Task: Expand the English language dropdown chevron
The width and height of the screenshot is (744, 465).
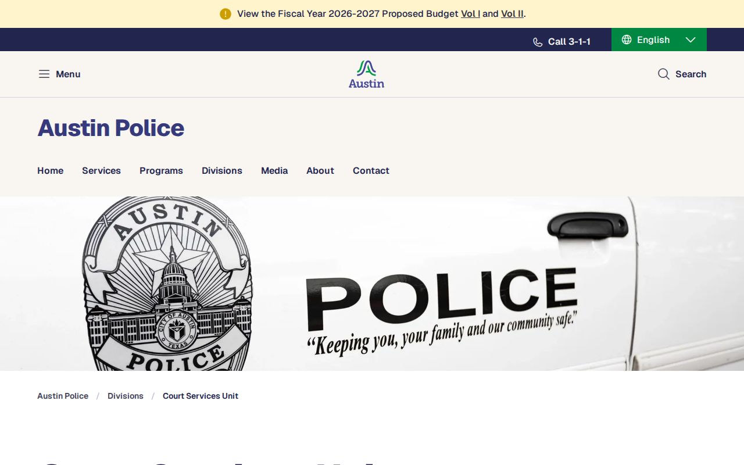Action: pyautogui.click(x=691, y=40)
